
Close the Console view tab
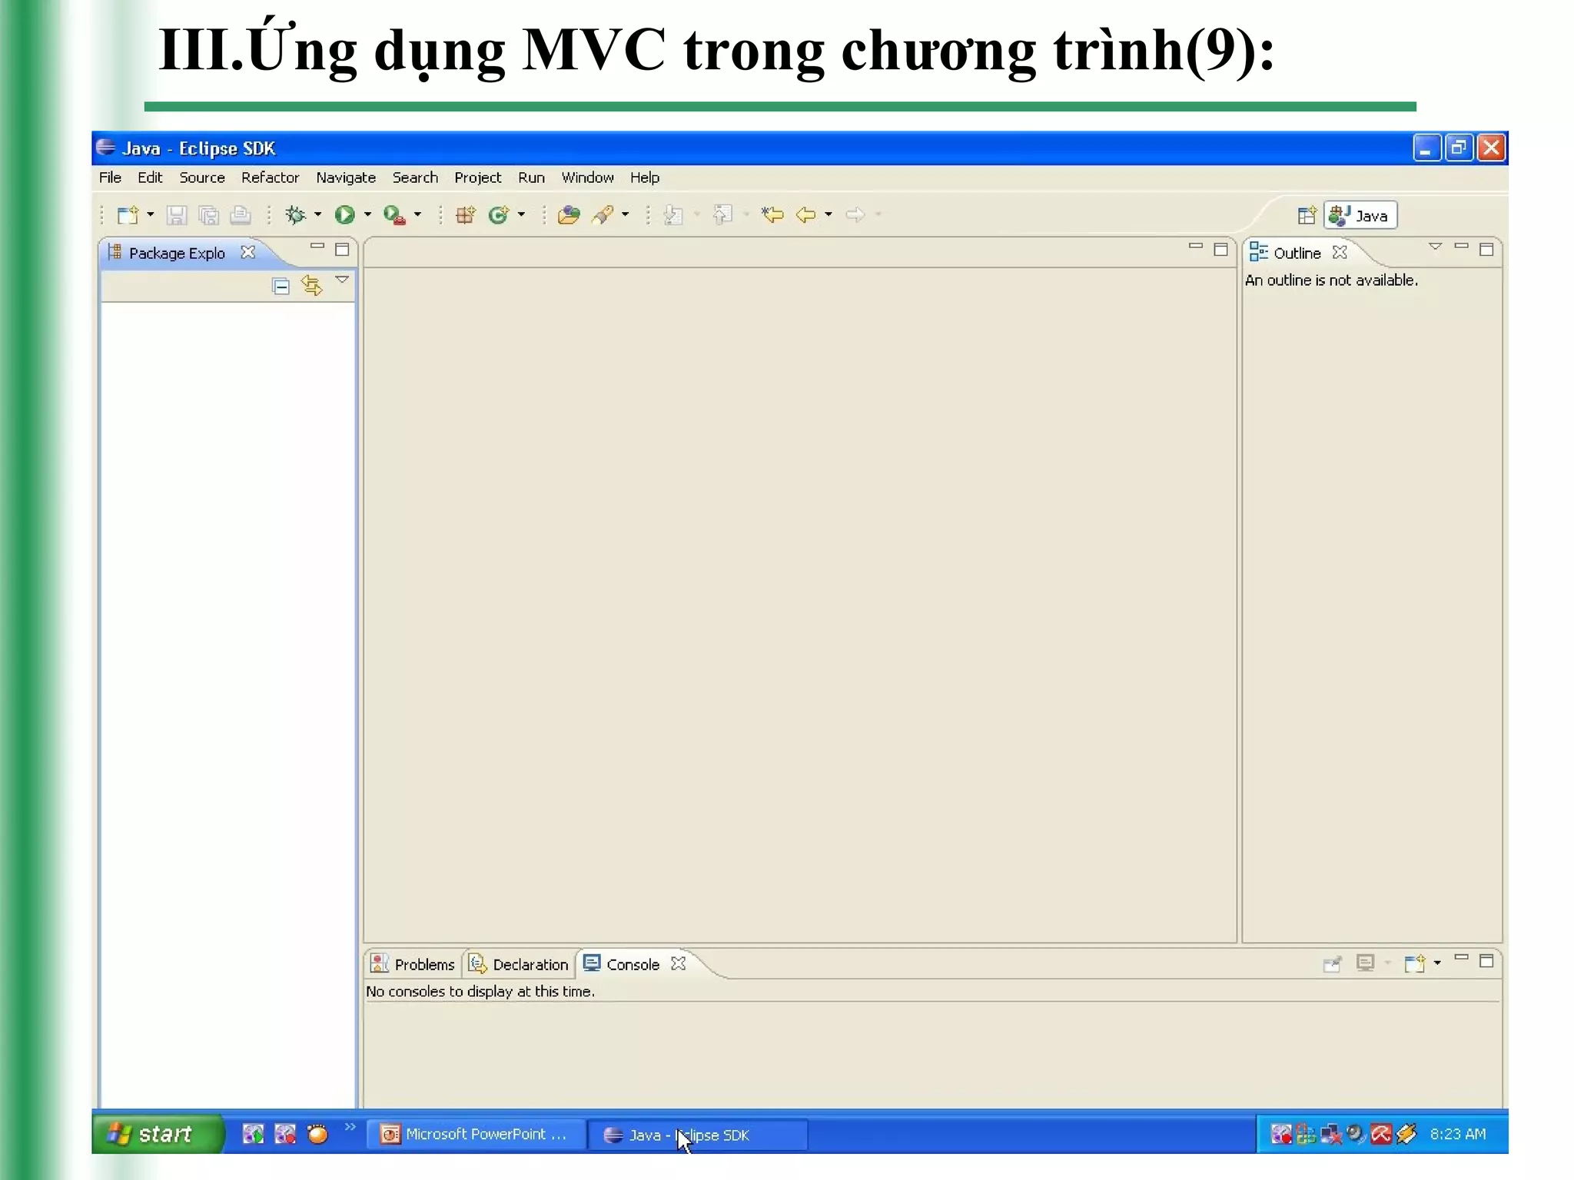[x=678, y=963]
